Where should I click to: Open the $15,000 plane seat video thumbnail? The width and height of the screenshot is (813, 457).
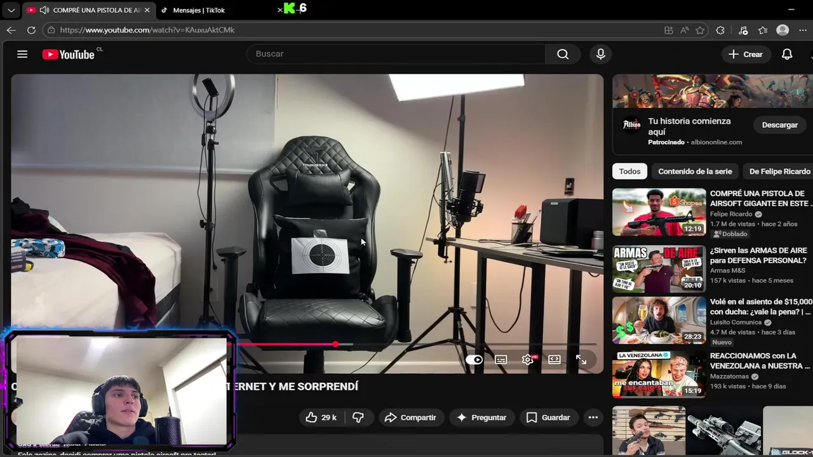click(659, 321)
